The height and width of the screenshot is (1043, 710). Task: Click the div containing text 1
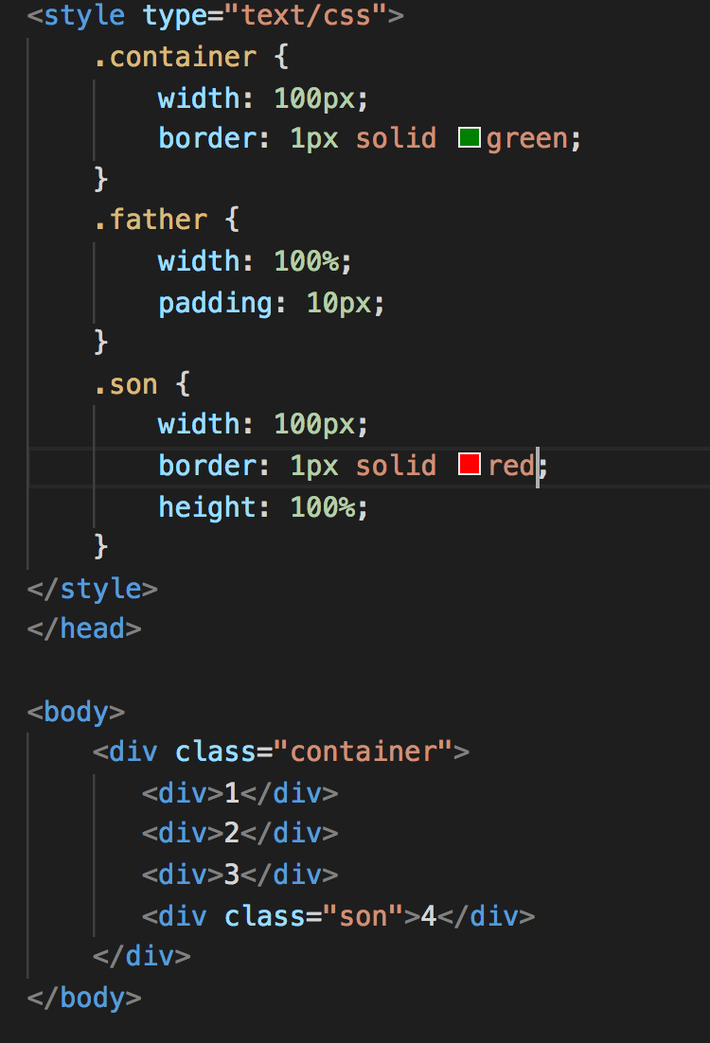[x=240, y=793]
